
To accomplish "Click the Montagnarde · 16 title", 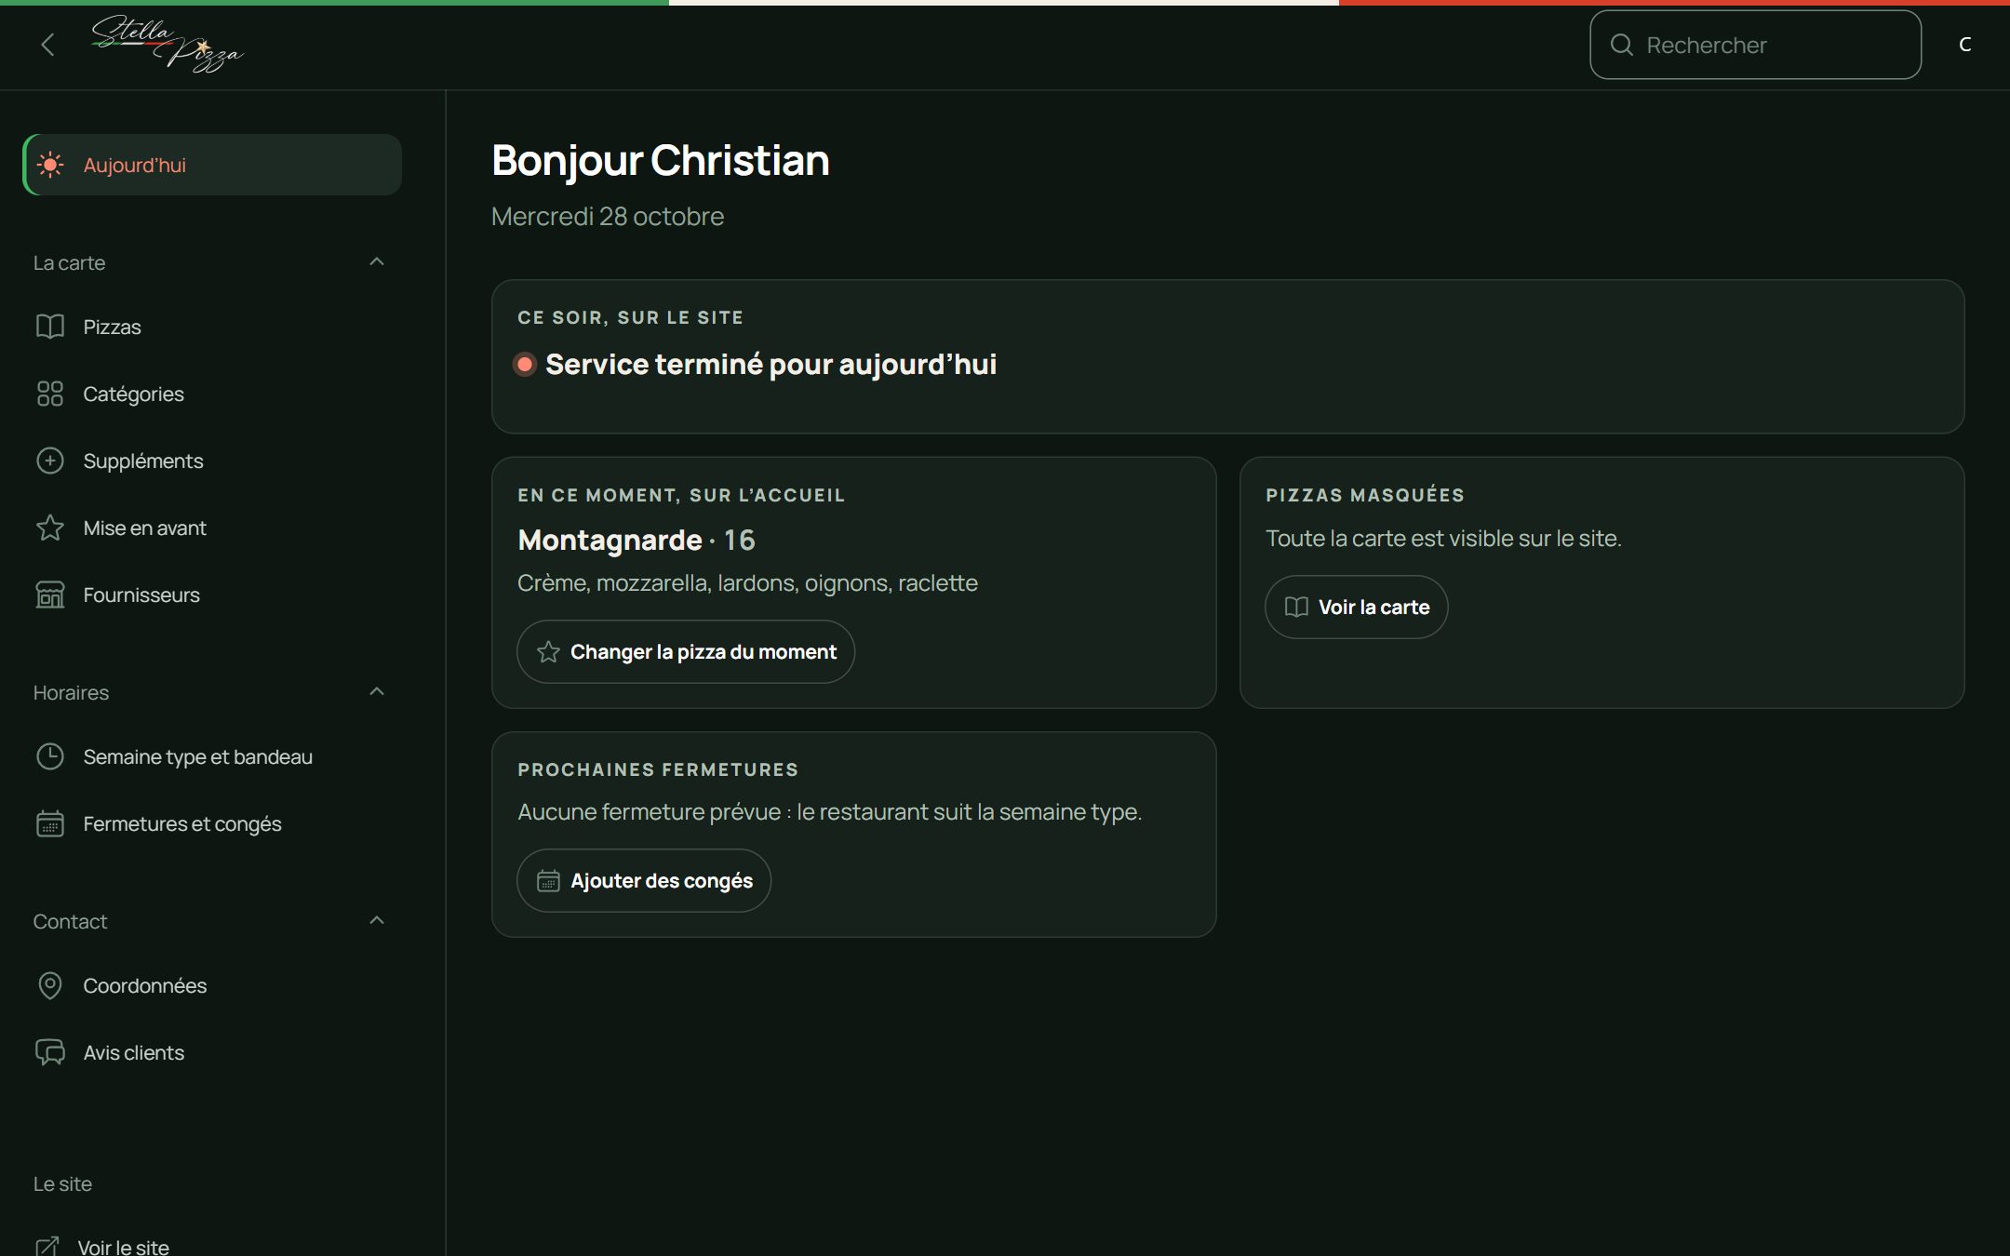I will (636, 540).
